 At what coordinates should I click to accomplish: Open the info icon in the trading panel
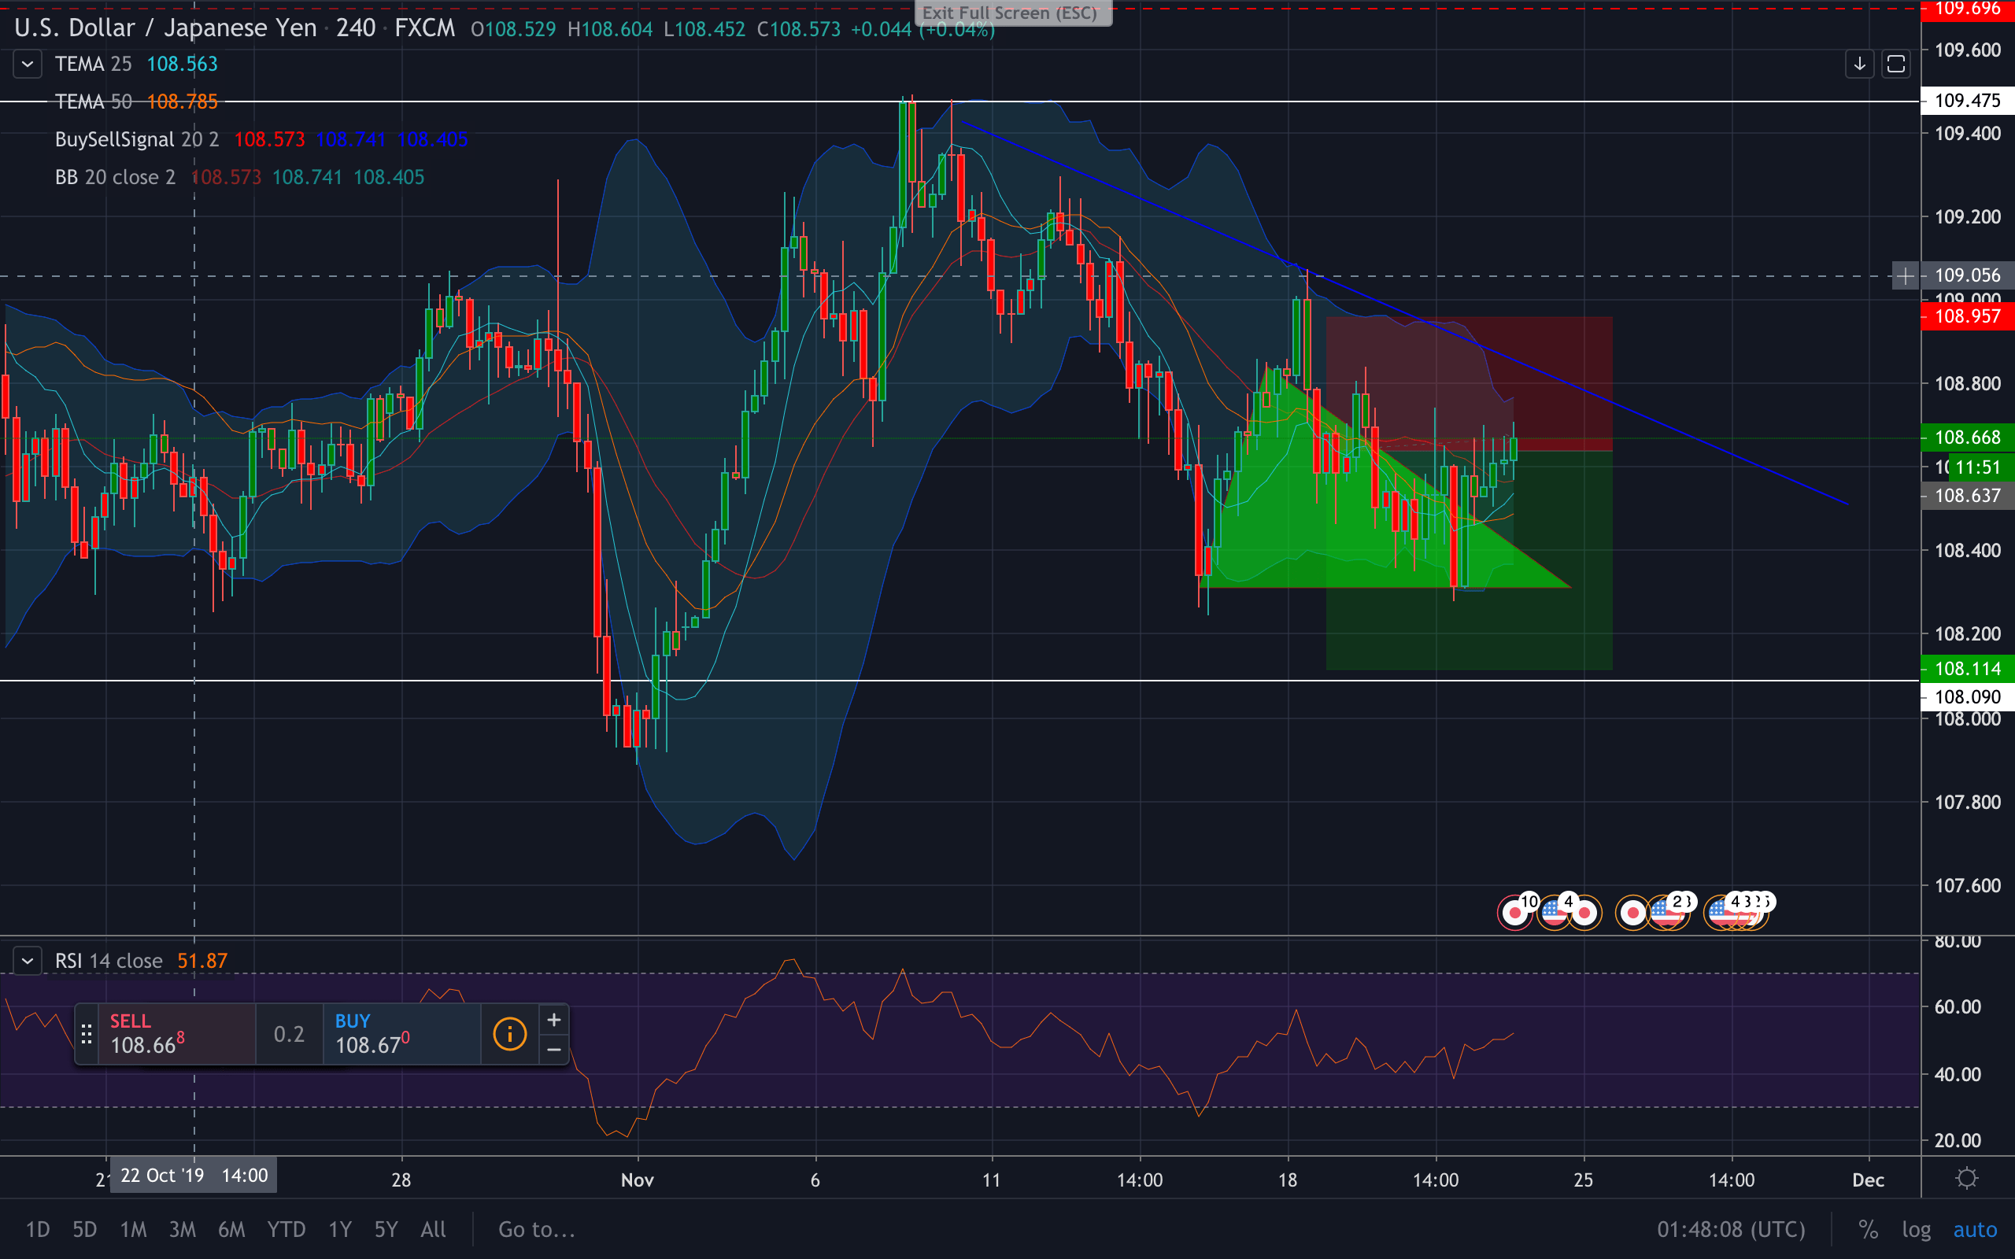pos(508,1033)
